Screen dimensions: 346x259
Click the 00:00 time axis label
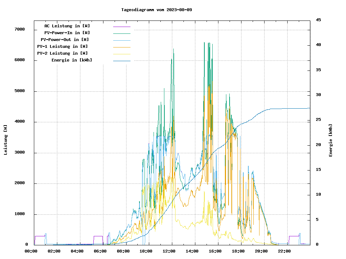(x=31, y=251)
